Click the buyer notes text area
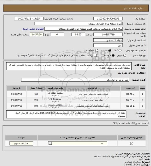 tap(66, 114)
